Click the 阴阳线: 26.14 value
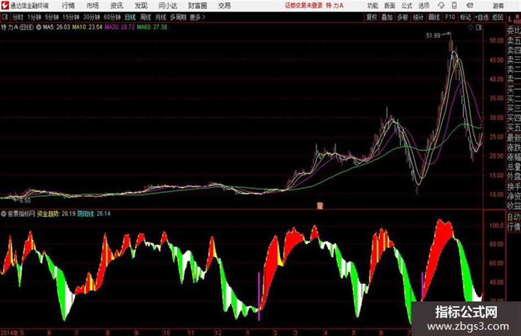The width and height of the screenshot is (521, 336). pos(94,214)
